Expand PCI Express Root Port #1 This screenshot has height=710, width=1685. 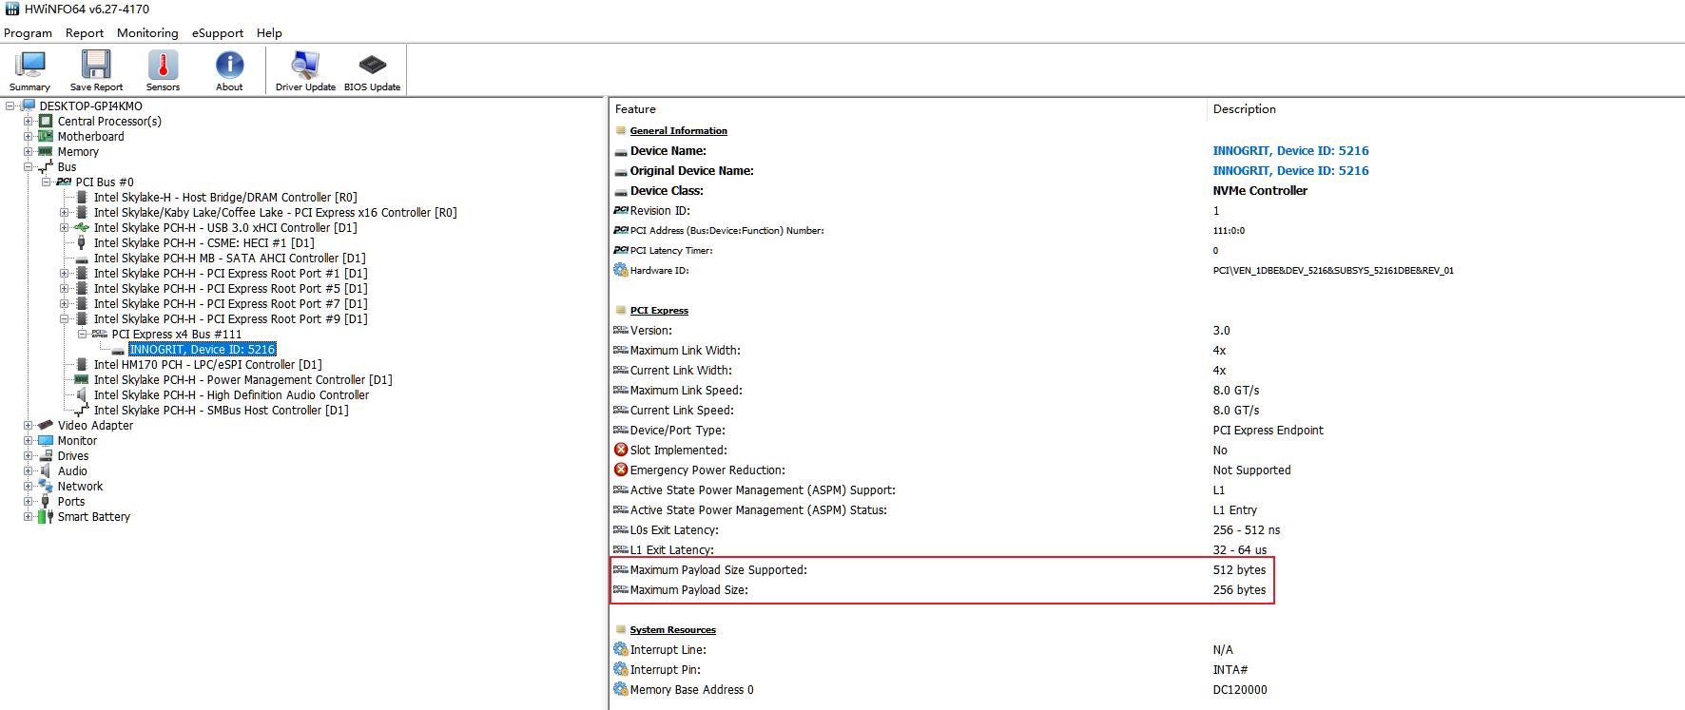[x=64, y=274]
